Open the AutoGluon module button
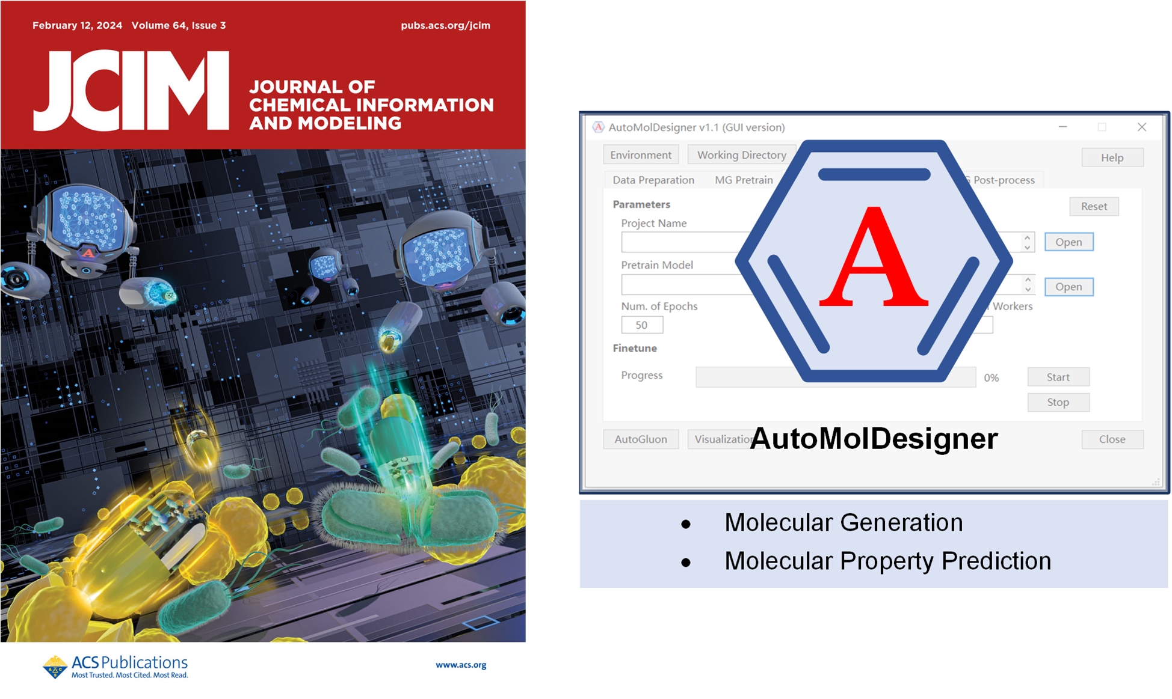The image size is (1172, 699). click(641, 439)
